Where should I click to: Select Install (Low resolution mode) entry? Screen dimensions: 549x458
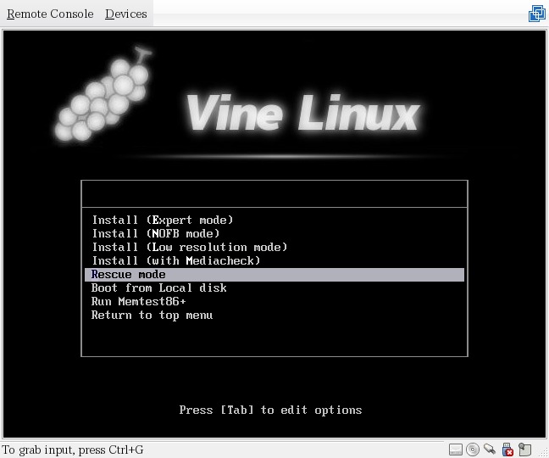click(274, 248)
